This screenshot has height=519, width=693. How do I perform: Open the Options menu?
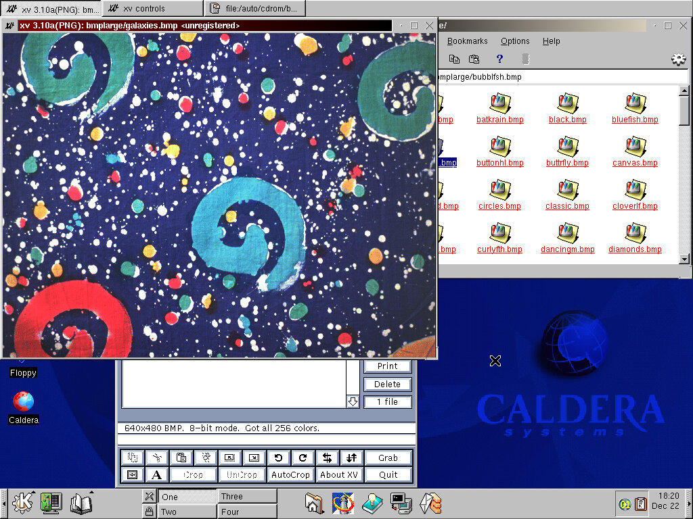tap(515, 41)
